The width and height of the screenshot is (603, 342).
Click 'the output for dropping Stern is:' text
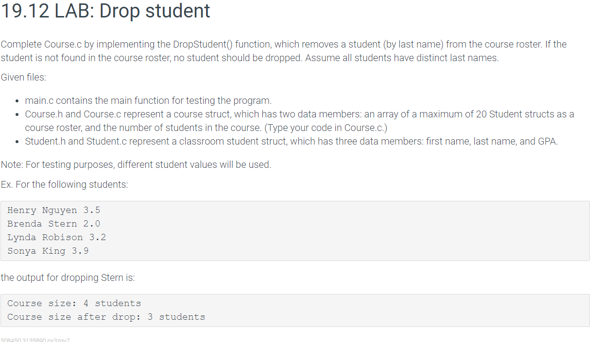pos(68,278)
